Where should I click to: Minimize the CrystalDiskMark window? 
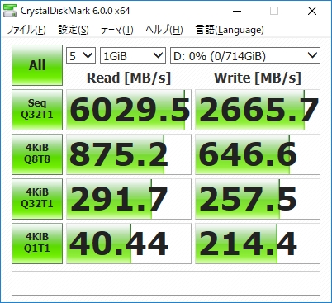(x=237, y=11)
